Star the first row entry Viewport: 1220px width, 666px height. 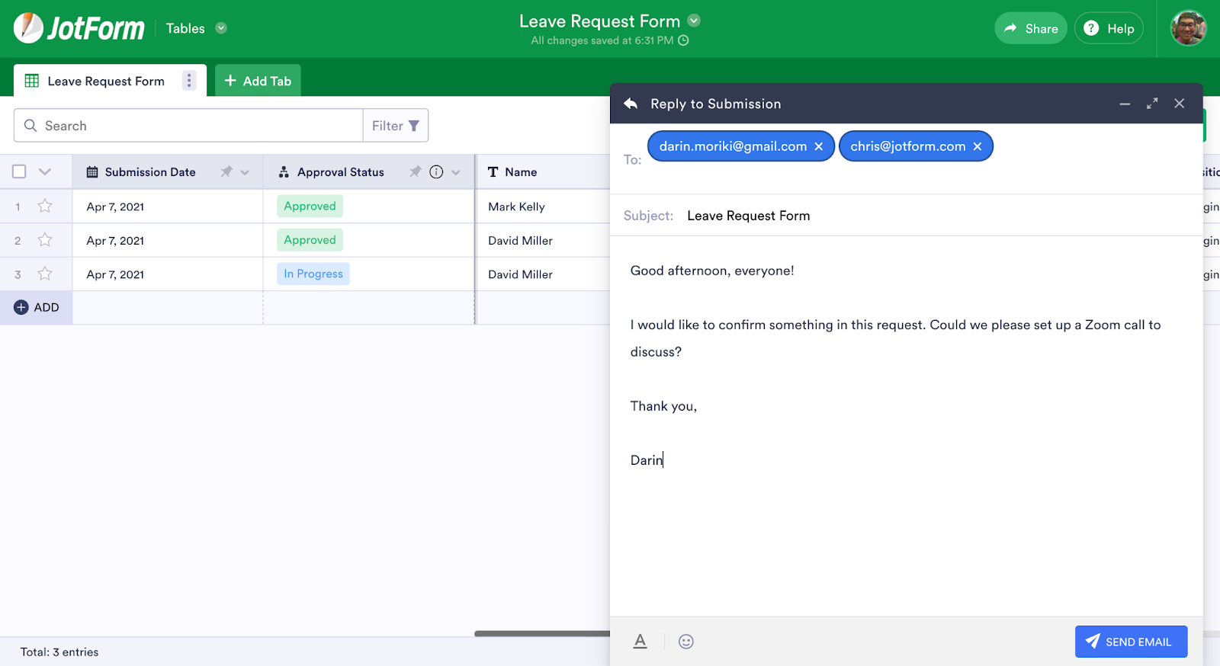45,207
